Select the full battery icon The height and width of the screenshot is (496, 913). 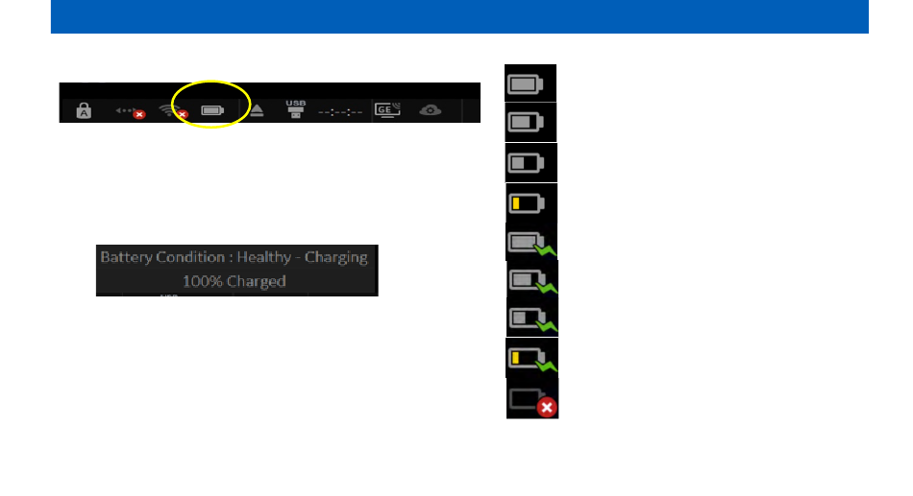530,83
